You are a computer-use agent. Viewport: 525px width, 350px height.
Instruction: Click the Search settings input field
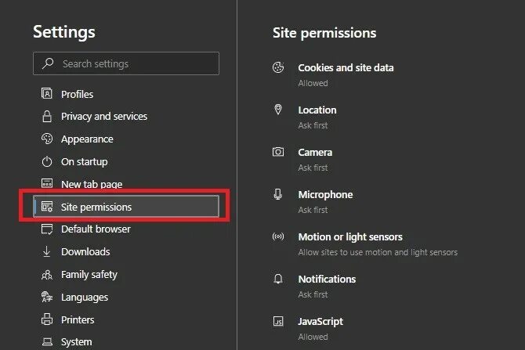[x=126, y=63]
